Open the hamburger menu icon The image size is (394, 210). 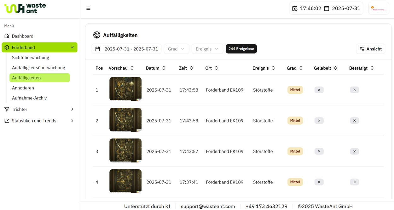click(x=88, y=9)
